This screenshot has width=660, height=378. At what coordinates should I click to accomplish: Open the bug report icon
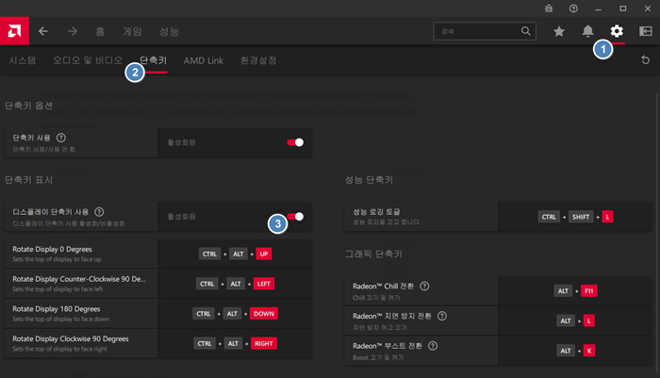coord(549,8)
